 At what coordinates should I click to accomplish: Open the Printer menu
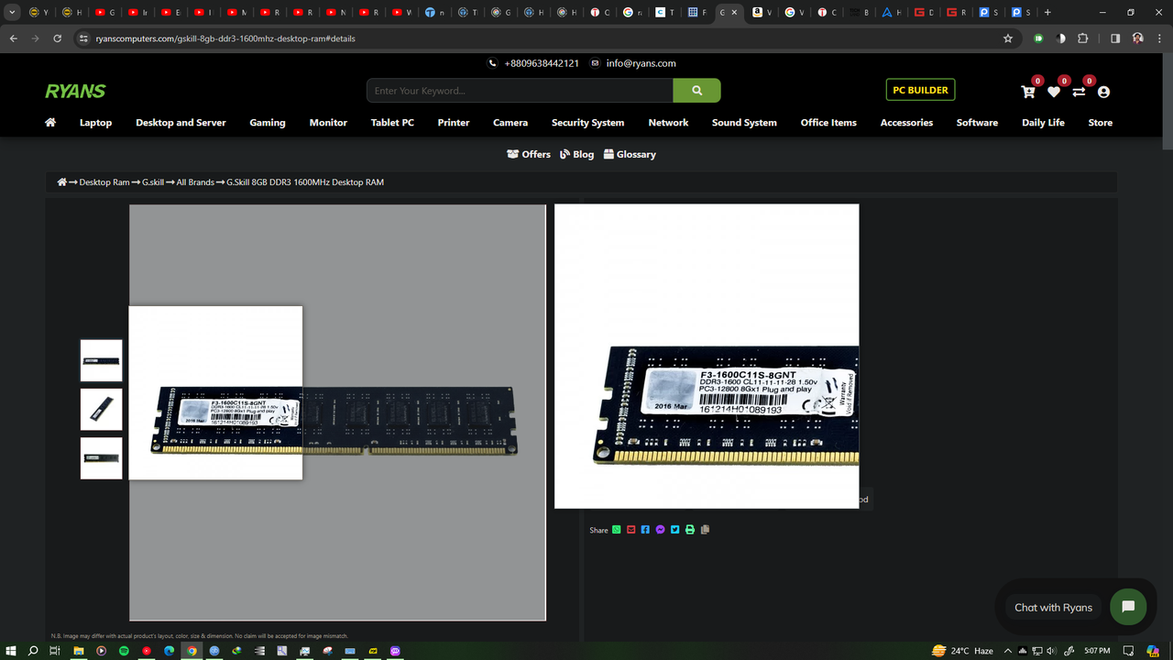pyautogui.click(x=454, y=122)
